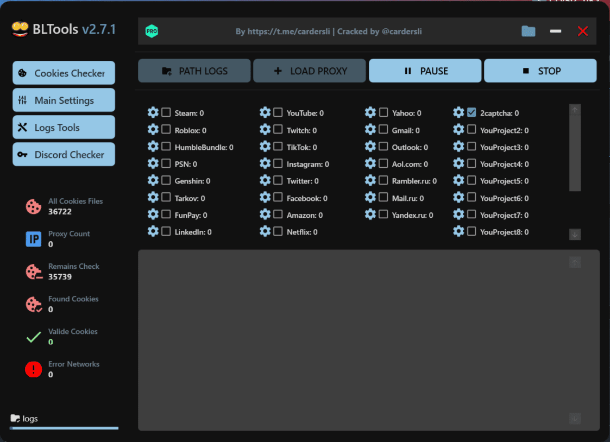Open the folder icon in header bar
The image size is (610, 442).
coord(528,31)
